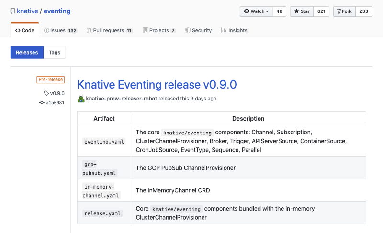Image resolution: width=383 pixels, height=233 pixels.
Task: Open Knative Eventing release v0.9.0 title
Action: (157, 84)
